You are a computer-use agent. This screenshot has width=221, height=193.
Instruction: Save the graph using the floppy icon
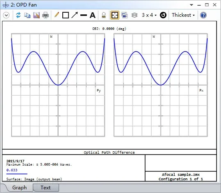(36, 15)
